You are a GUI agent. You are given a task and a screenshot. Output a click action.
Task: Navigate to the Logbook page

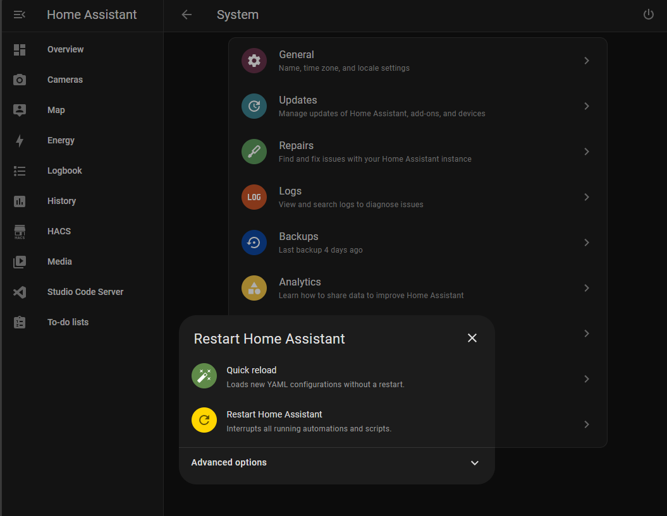tap(64, 171)
